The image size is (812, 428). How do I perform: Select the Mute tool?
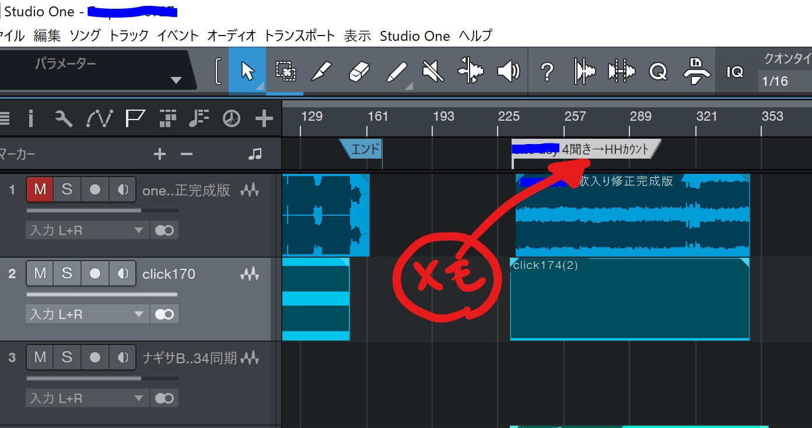433,72
